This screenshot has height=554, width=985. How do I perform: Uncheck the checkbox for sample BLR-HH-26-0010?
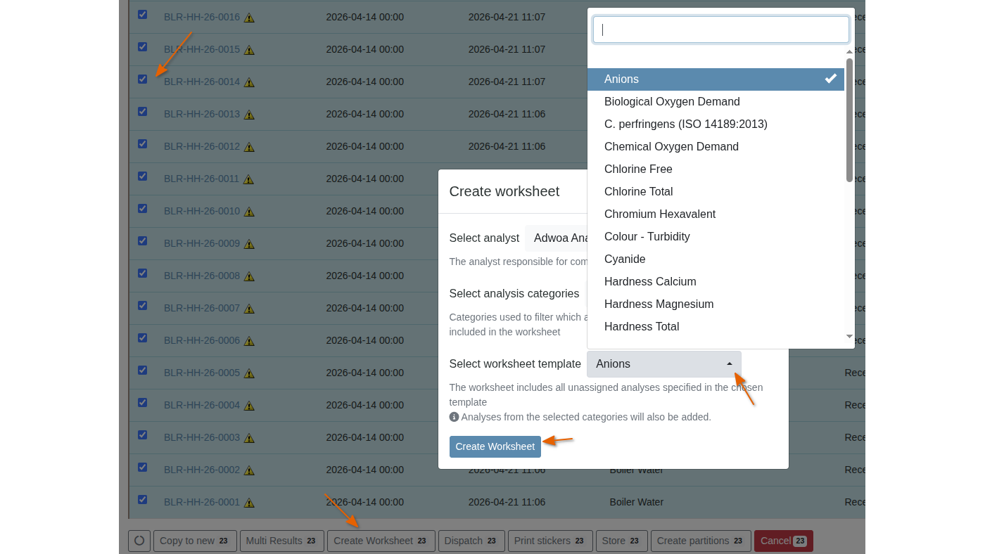click(x=143, y=209)
